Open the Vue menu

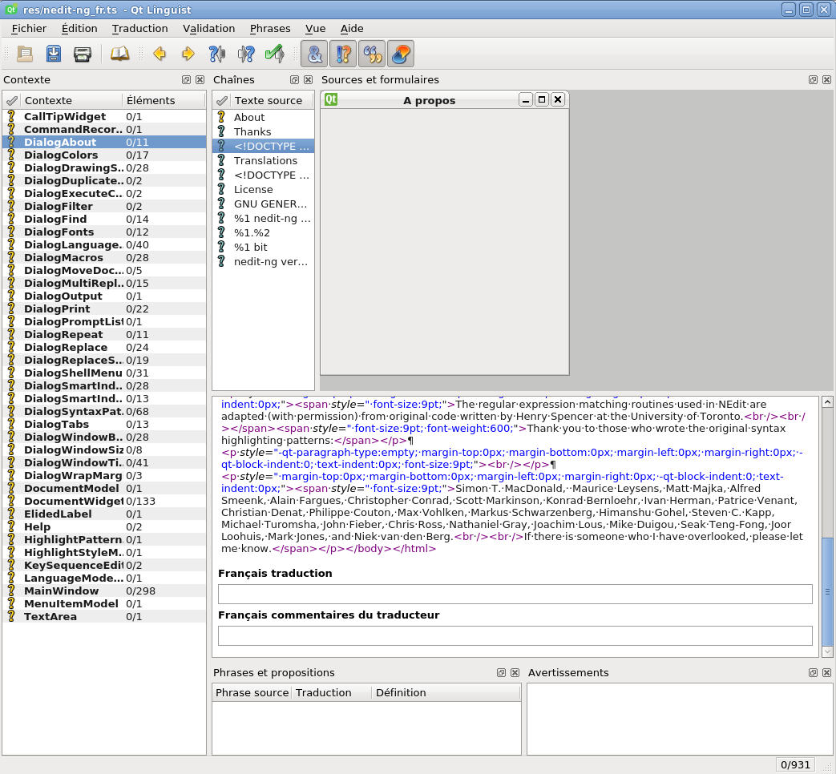(315, 29)
